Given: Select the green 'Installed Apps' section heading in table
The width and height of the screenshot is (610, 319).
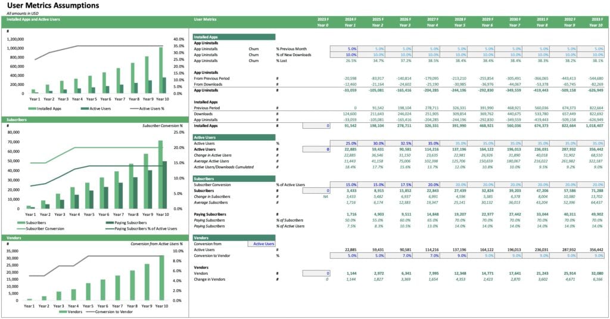Looking at the screenshot, I should pyautogui.click(x=234, y=37).
